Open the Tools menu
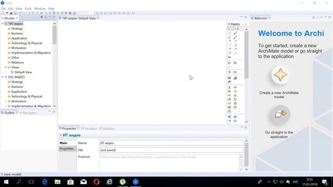This screenshot has width=333, height=187. point(28,9)
